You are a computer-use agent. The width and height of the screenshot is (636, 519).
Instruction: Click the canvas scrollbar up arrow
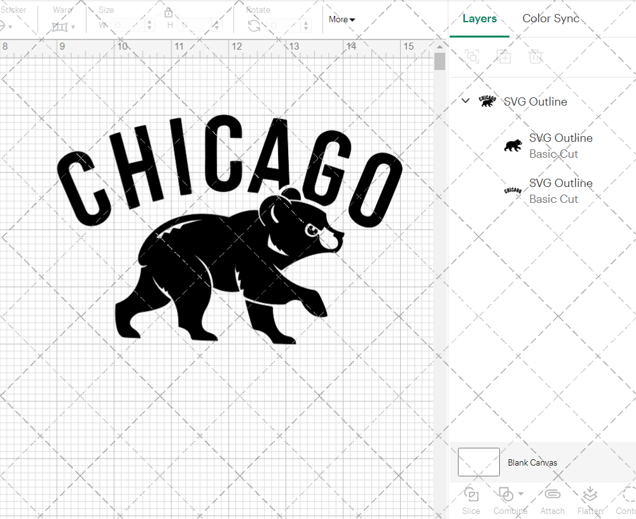pyautogui.click(x=439, y=46)
